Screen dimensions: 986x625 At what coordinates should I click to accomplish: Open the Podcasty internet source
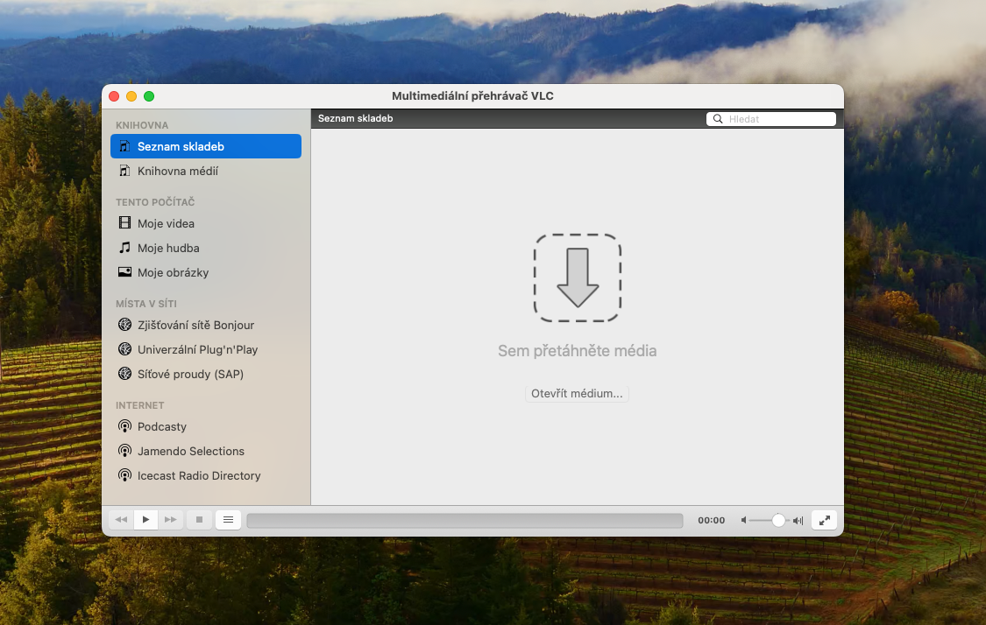(x=162, y=426)
